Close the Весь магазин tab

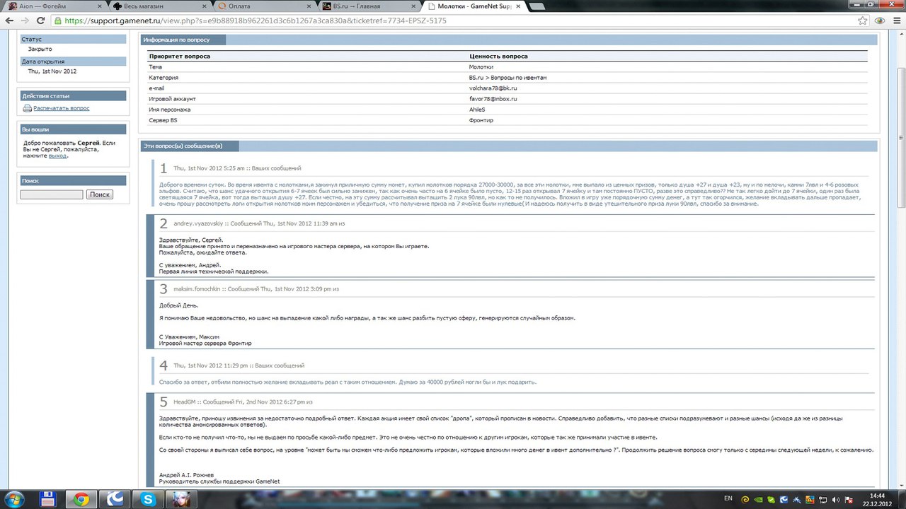pyautogui.click(x=204, y=6)
